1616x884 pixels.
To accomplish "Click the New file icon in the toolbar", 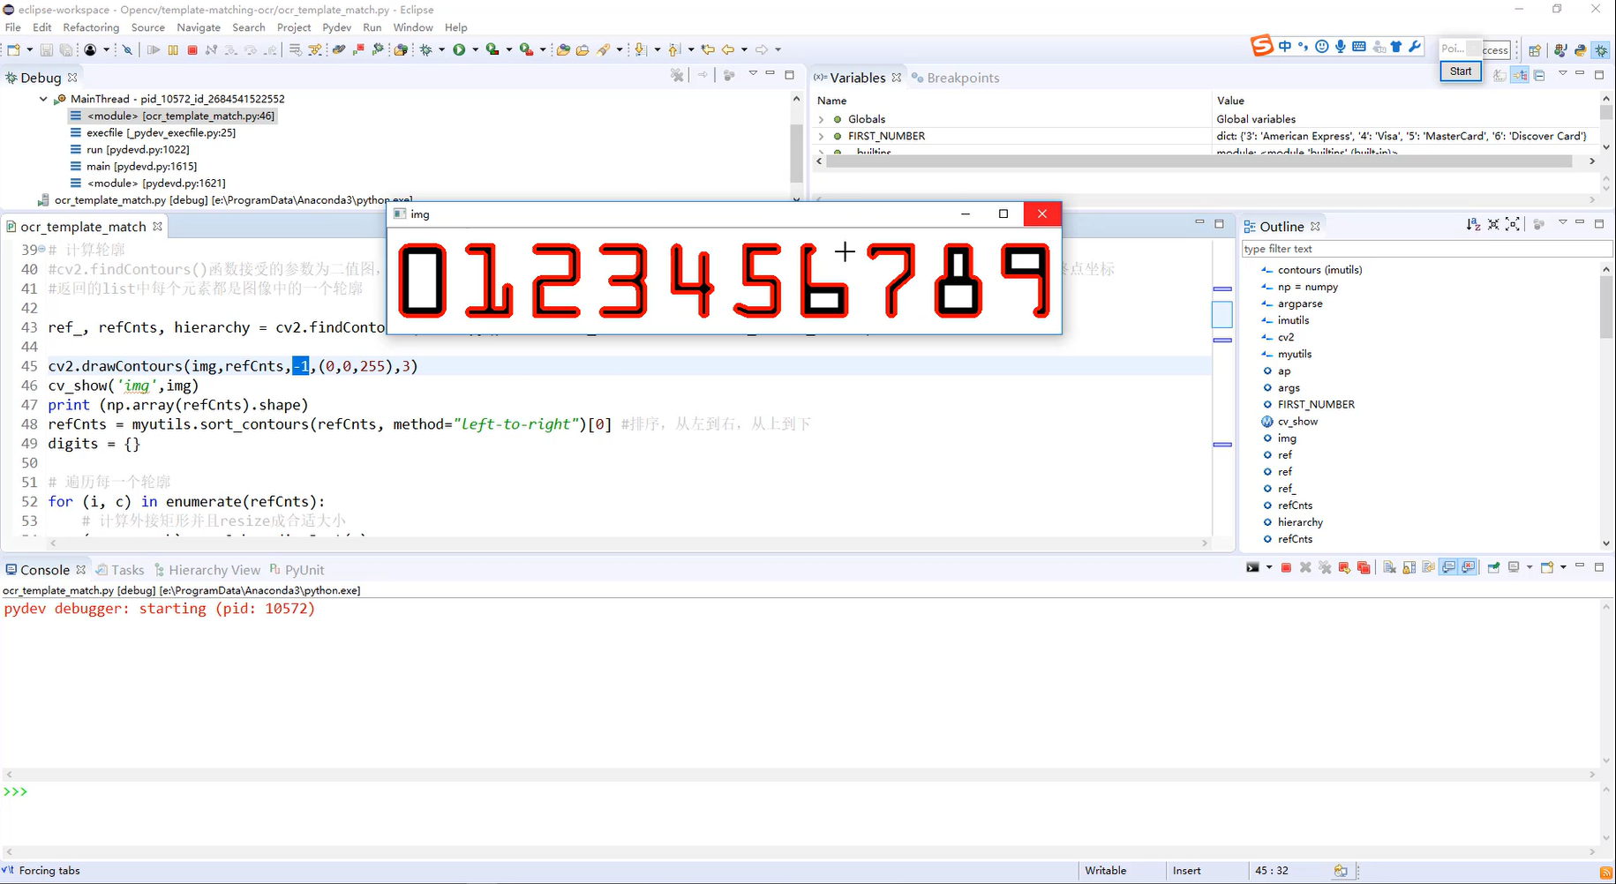I will pyautogui.click(x=13, y=49).
